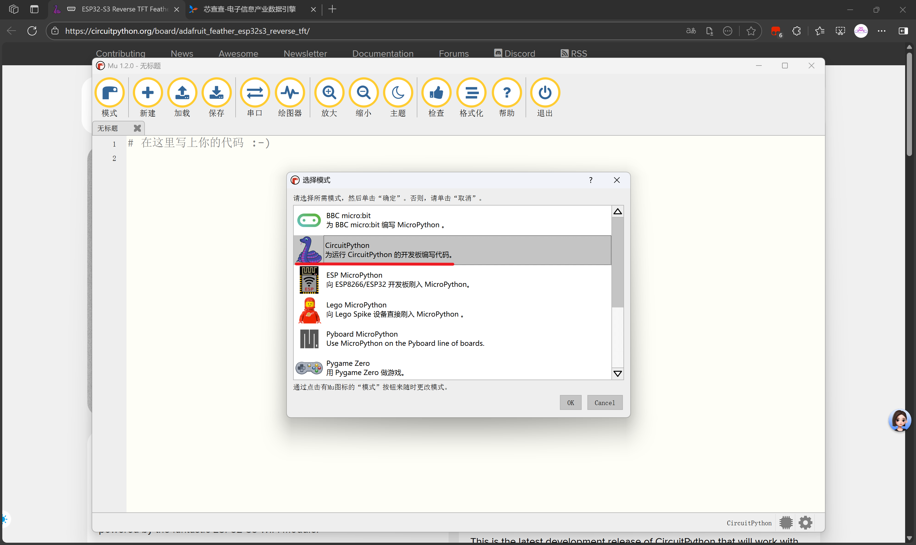Save the file using 保存 icon
The height and width of the screenshot is (545, 916).
(216, 93)
